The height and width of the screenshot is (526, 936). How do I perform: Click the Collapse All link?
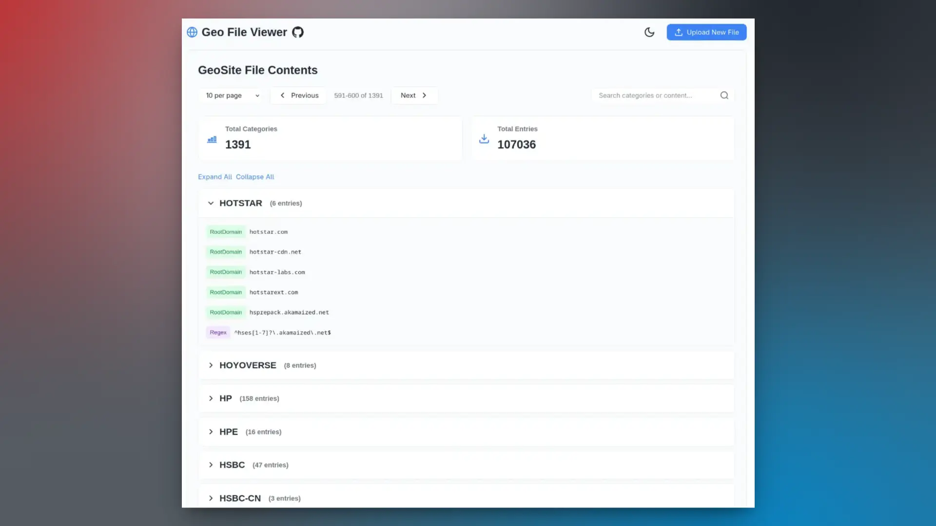[x=255, y=177]
